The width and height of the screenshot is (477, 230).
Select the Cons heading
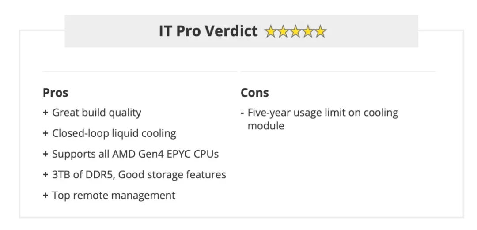(x=255, y=93)
